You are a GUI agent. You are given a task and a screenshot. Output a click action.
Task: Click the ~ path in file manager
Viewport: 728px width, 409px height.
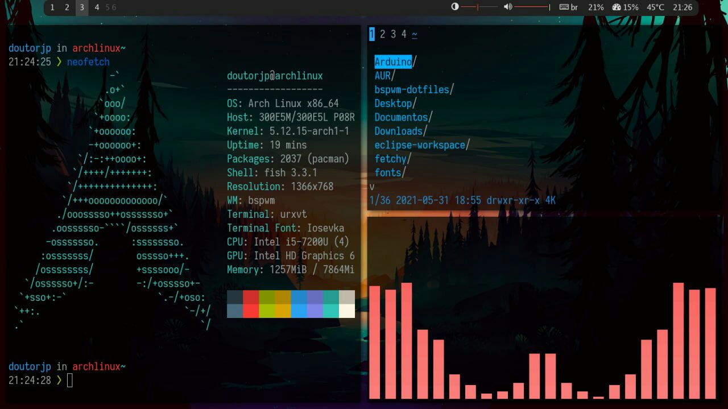click(415, 34)
